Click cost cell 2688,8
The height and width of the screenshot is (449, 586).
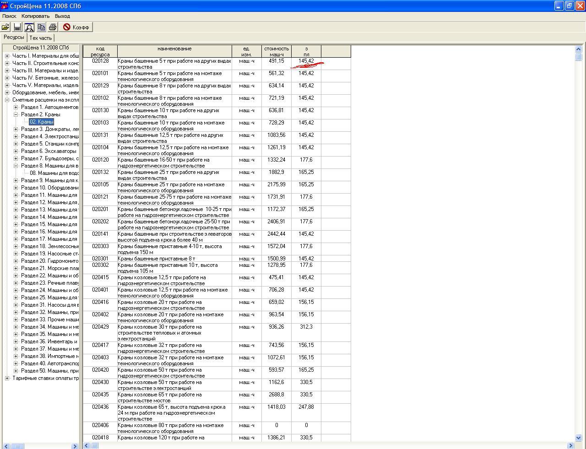coord(277,397)
